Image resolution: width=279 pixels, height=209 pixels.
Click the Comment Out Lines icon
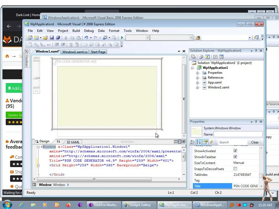71,45
